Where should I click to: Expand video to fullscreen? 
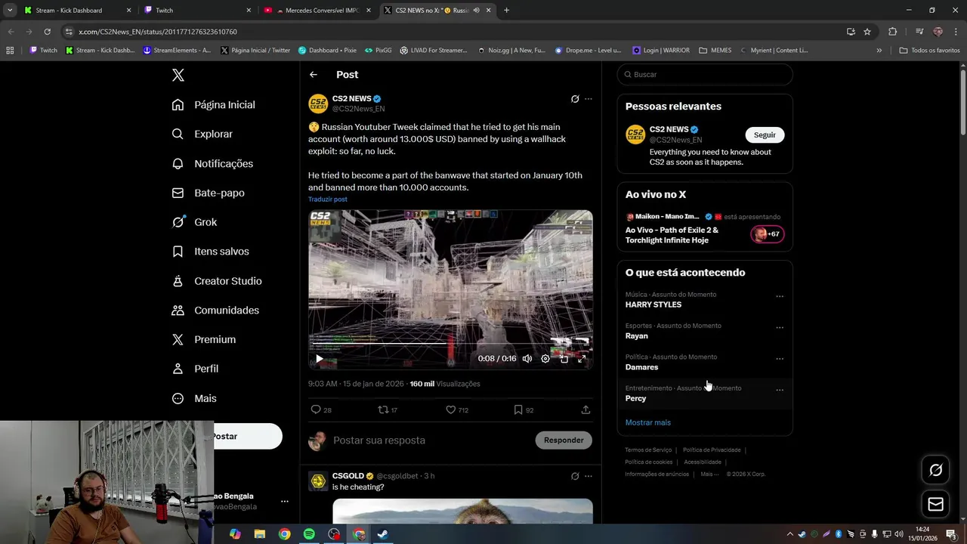(x=582, y=359)
